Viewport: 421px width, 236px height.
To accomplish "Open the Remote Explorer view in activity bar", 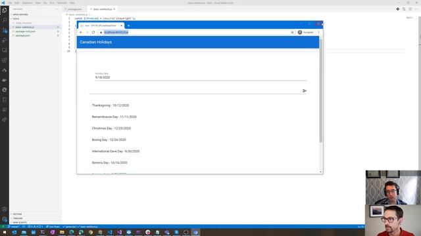I will (5, 50).
